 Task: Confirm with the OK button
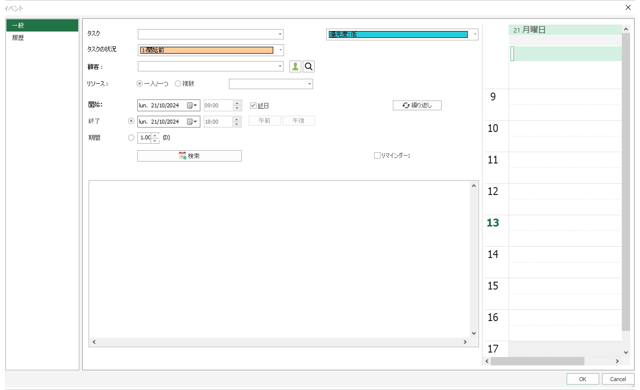click(x=582, y=379)
